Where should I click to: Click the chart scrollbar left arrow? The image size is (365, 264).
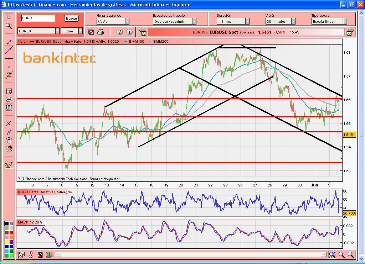[x=58, y=255]
